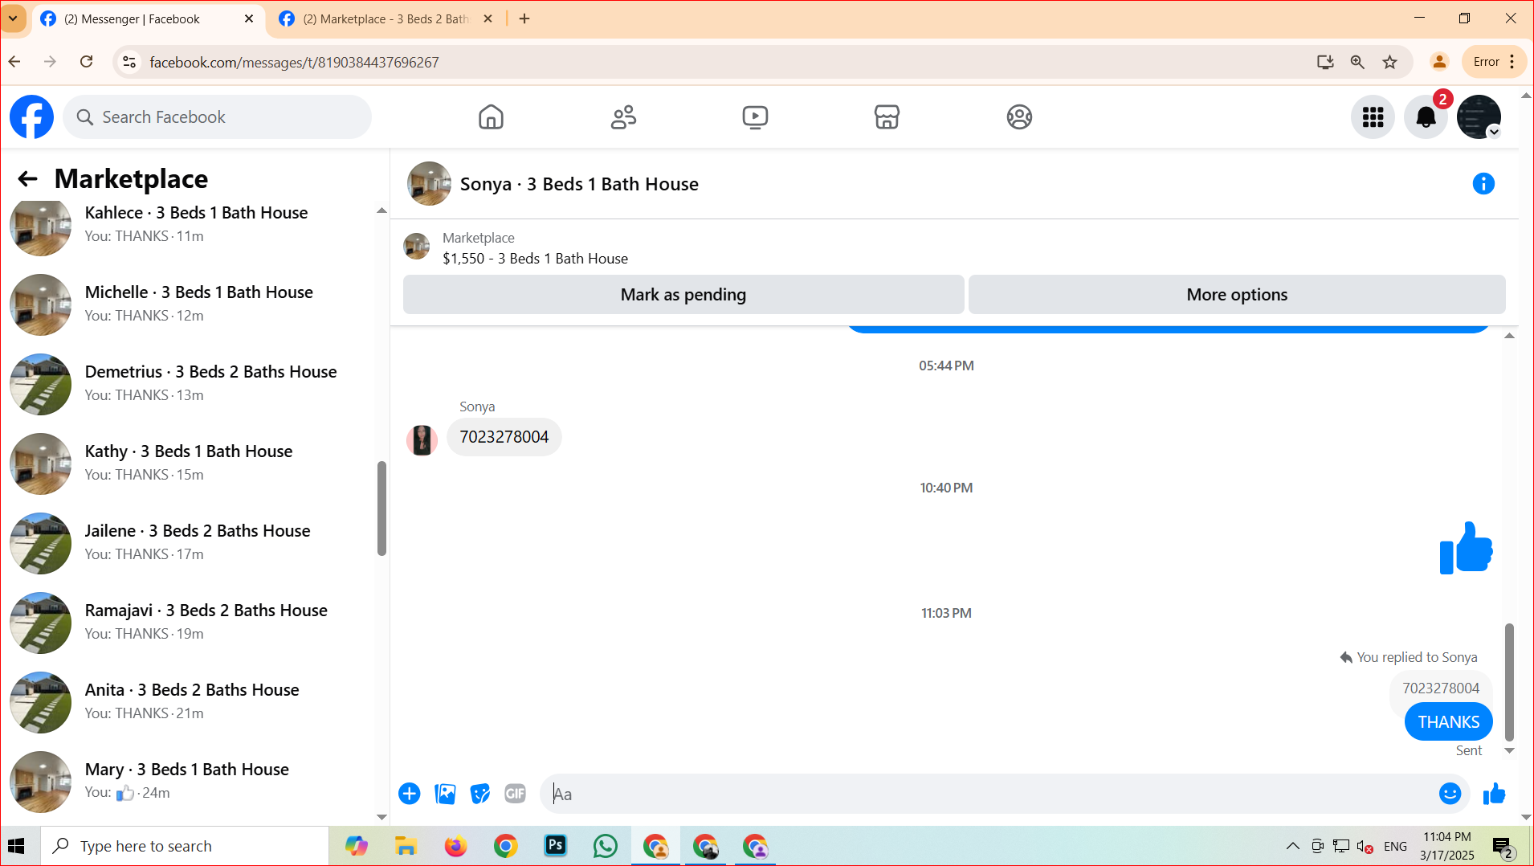Open the tab search dropdown in Chrome

(13, 18)
